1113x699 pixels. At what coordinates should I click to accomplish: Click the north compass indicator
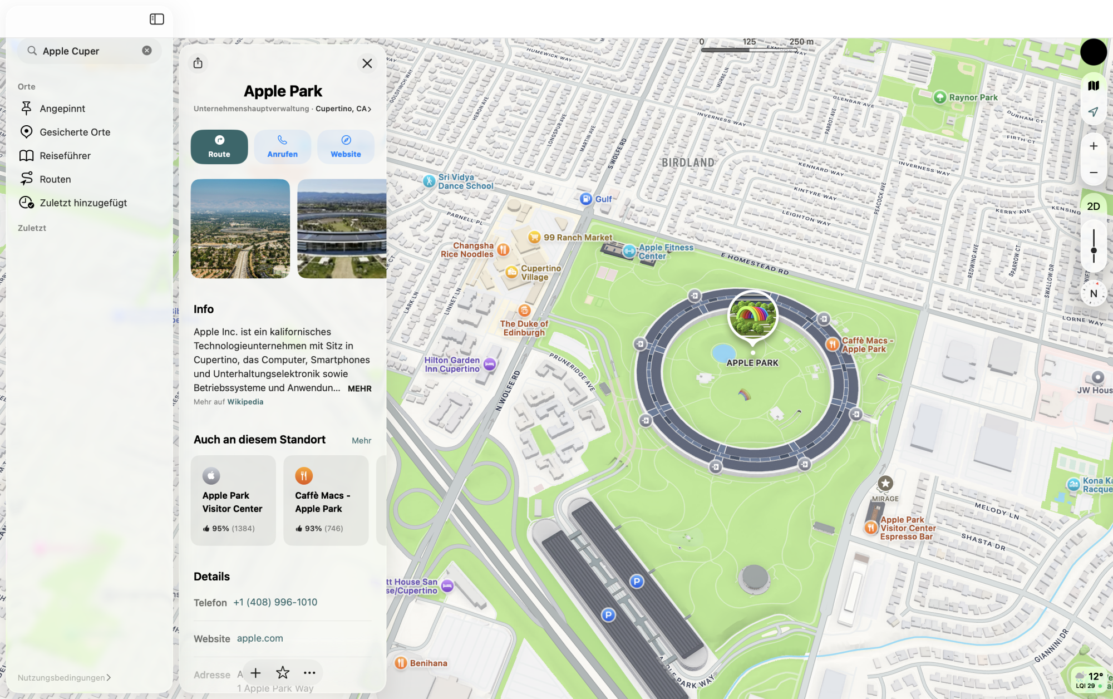point(1093,294)
